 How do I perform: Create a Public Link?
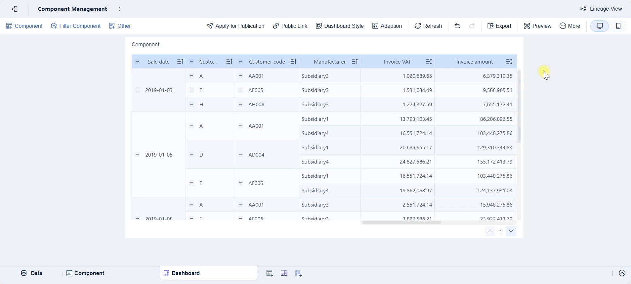pos(290,26)
